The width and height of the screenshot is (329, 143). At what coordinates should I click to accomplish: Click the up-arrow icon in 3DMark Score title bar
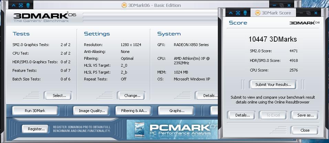231,13
